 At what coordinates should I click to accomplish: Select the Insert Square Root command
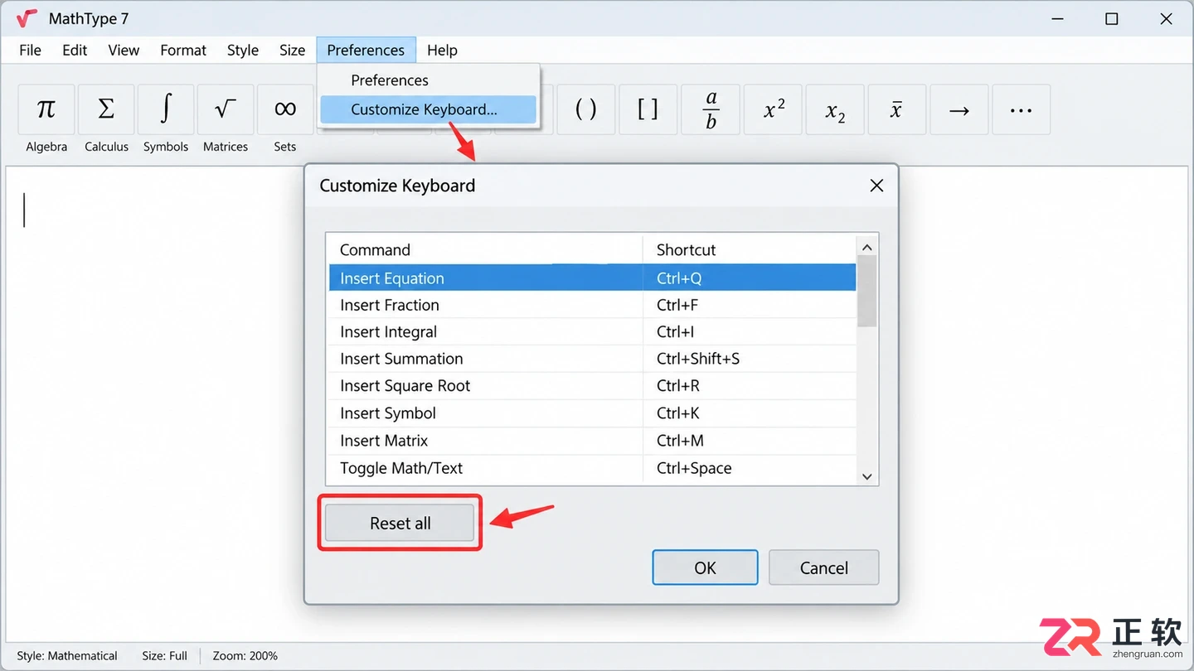click(592, 385)
